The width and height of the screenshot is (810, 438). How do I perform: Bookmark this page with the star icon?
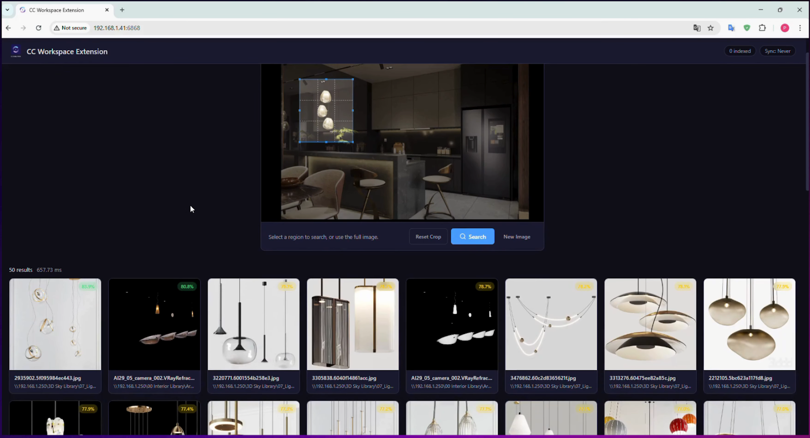tap(711, 28)
